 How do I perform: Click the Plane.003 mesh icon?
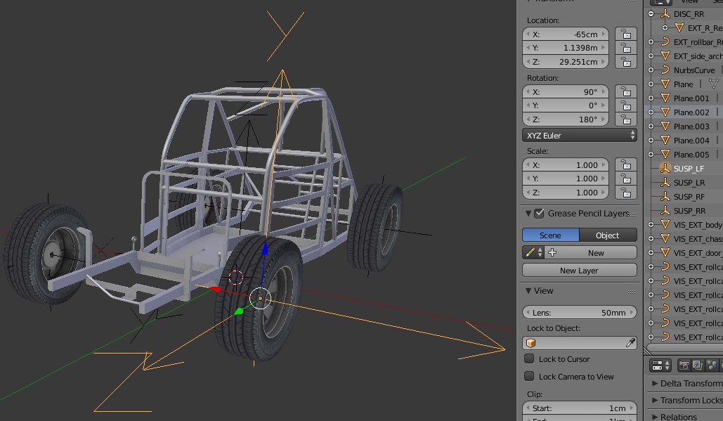(x=665, y=127)
